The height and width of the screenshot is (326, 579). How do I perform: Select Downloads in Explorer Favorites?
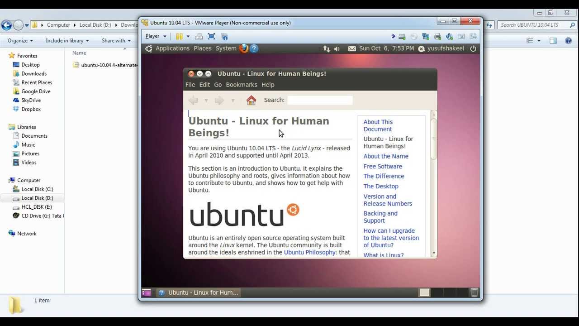point(34,73)
